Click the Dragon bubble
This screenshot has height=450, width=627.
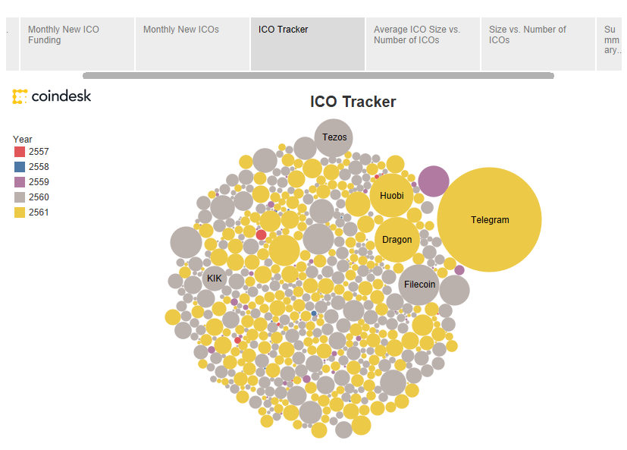tap(396, 240)
